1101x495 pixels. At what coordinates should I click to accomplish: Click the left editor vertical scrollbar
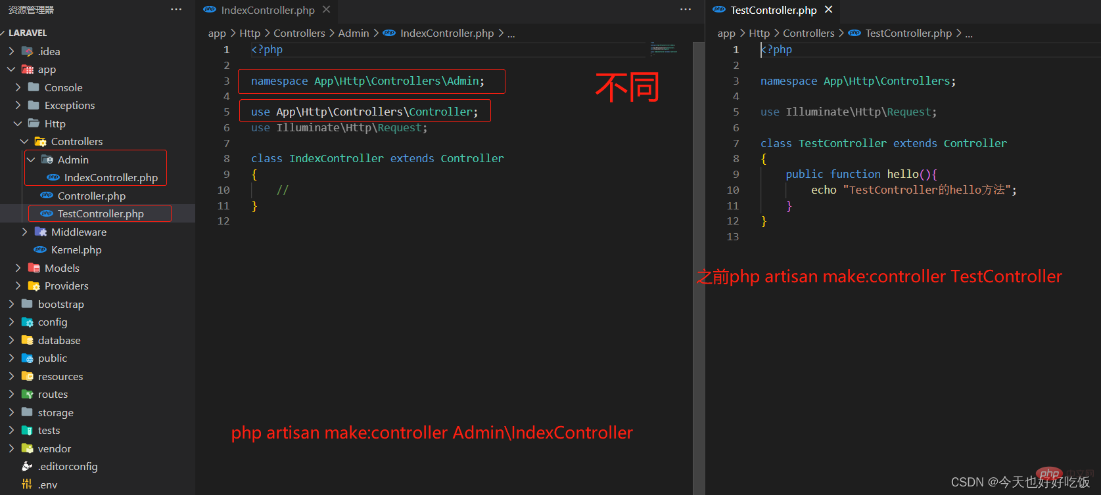pos(699,268)
